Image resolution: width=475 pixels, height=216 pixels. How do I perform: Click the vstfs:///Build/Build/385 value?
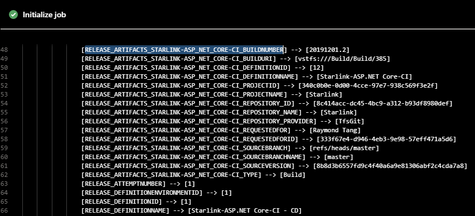tap(342, 59)
